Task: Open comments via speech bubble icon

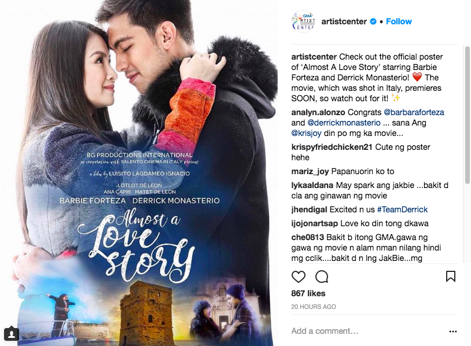Action: click(321, 277)
